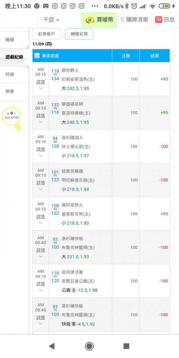Tap the Android recent apps square
Image resolution: width=179 pixels, height=358 pixels.
(x=126, y=346)
